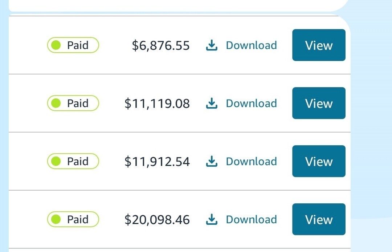392x252 pixels.
Task: Click green status dot on $11,912.54 row
Action: 56,162
